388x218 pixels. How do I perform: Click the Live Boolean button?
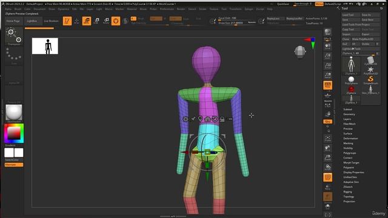click(x=51, y=21)
